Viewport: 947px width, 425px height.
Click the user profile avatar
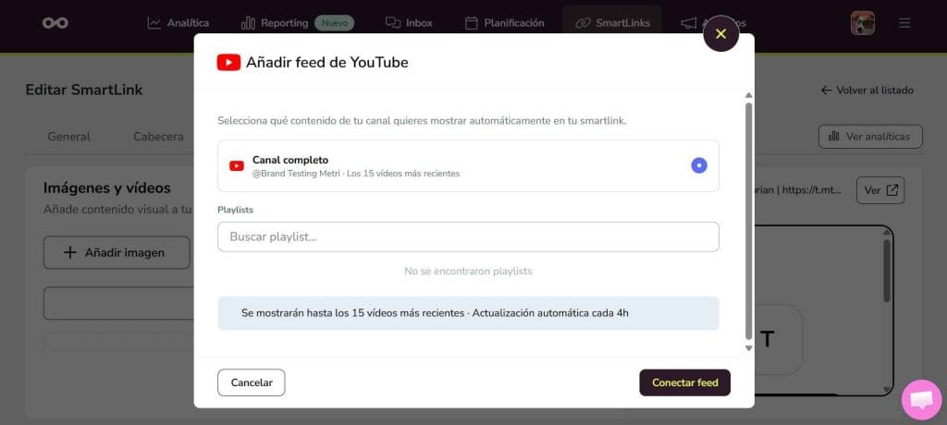point(863,23)
